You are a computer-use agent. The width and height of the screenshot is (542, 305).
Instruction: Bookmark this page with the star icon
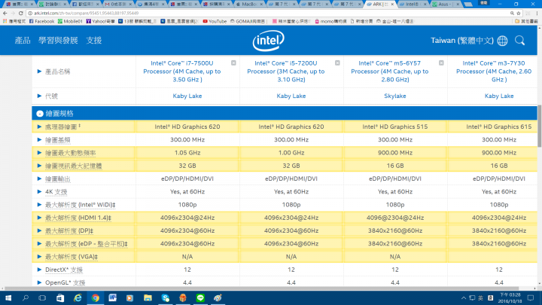tap(519, 13)
